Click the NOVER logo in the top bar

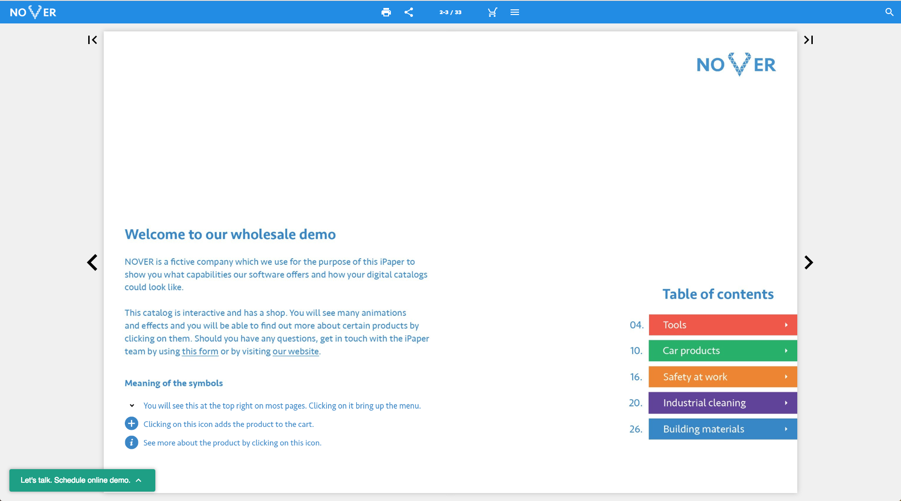click(x=33, y=12)
